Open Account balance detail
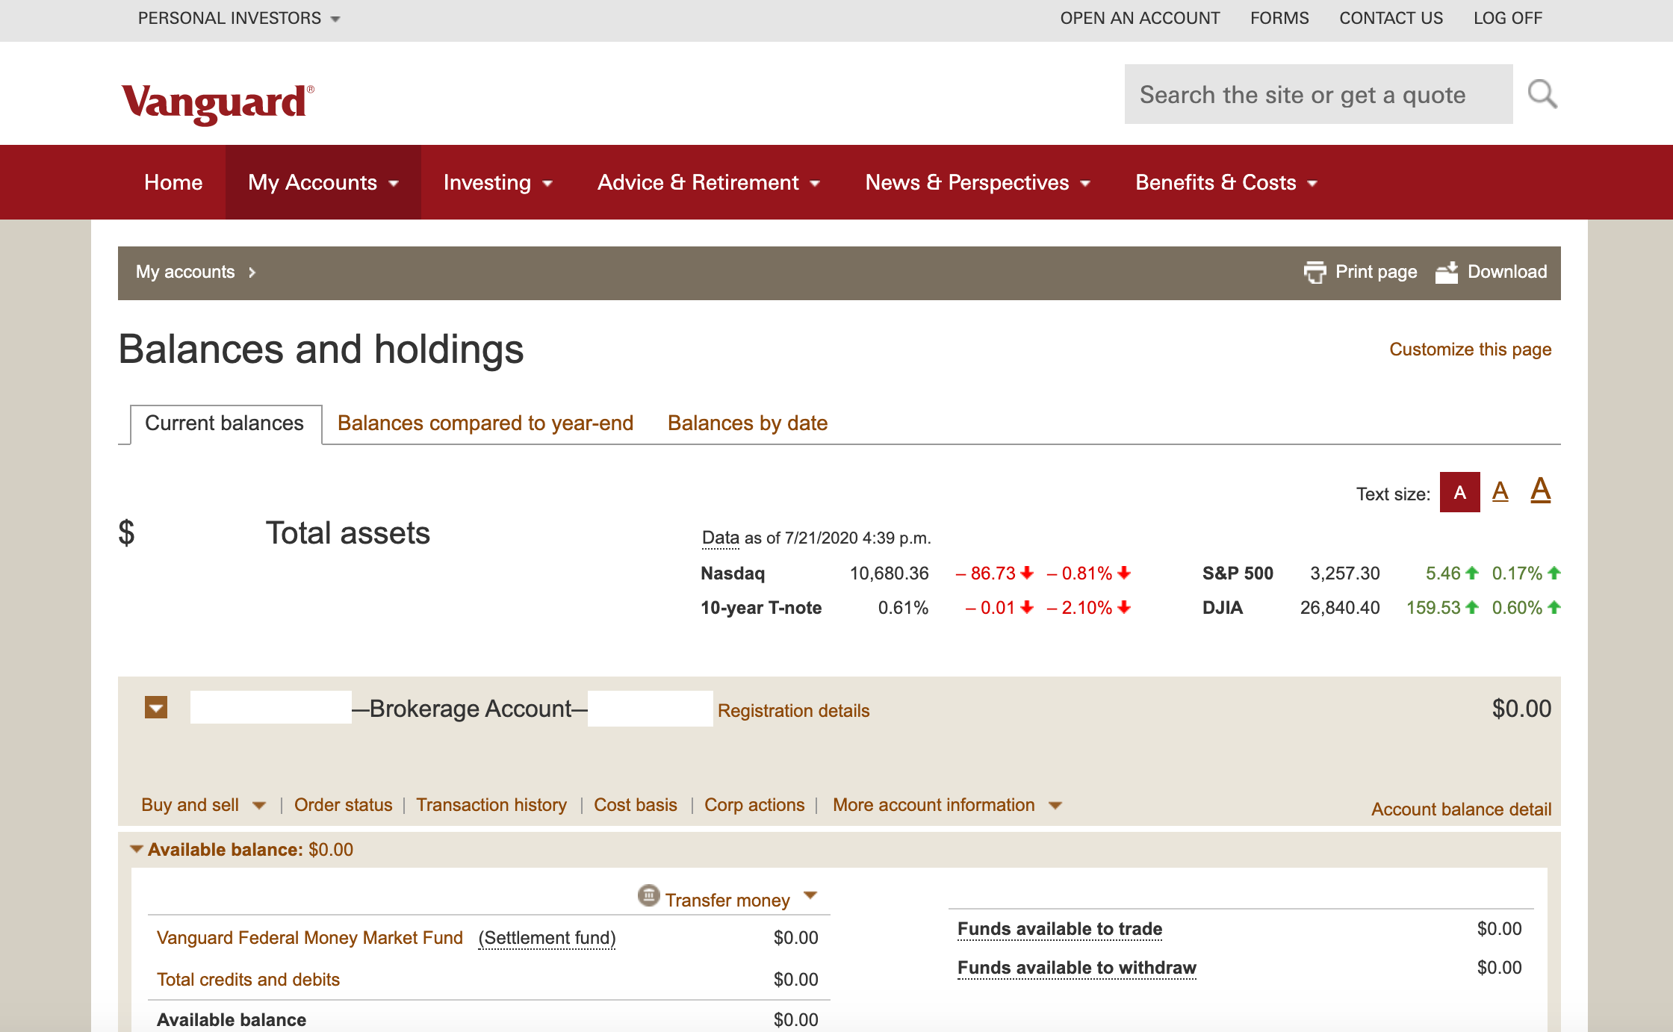This screenshot has width=1673, height=1032. pyautogui.click(x=1461, y=809)
